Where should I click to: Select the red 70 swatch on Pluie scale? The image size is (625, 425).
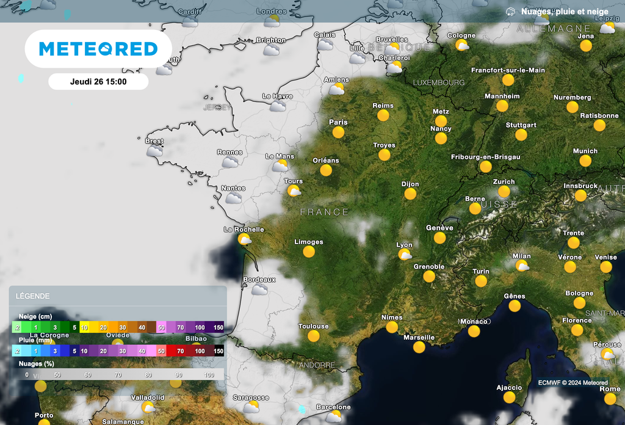[x=181, y=351]
